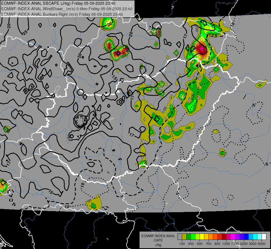Click the gray swatch in CAPE legend
Image resolution: width=271 pixels, height=249 pixels.
click(x=180, y=237)
